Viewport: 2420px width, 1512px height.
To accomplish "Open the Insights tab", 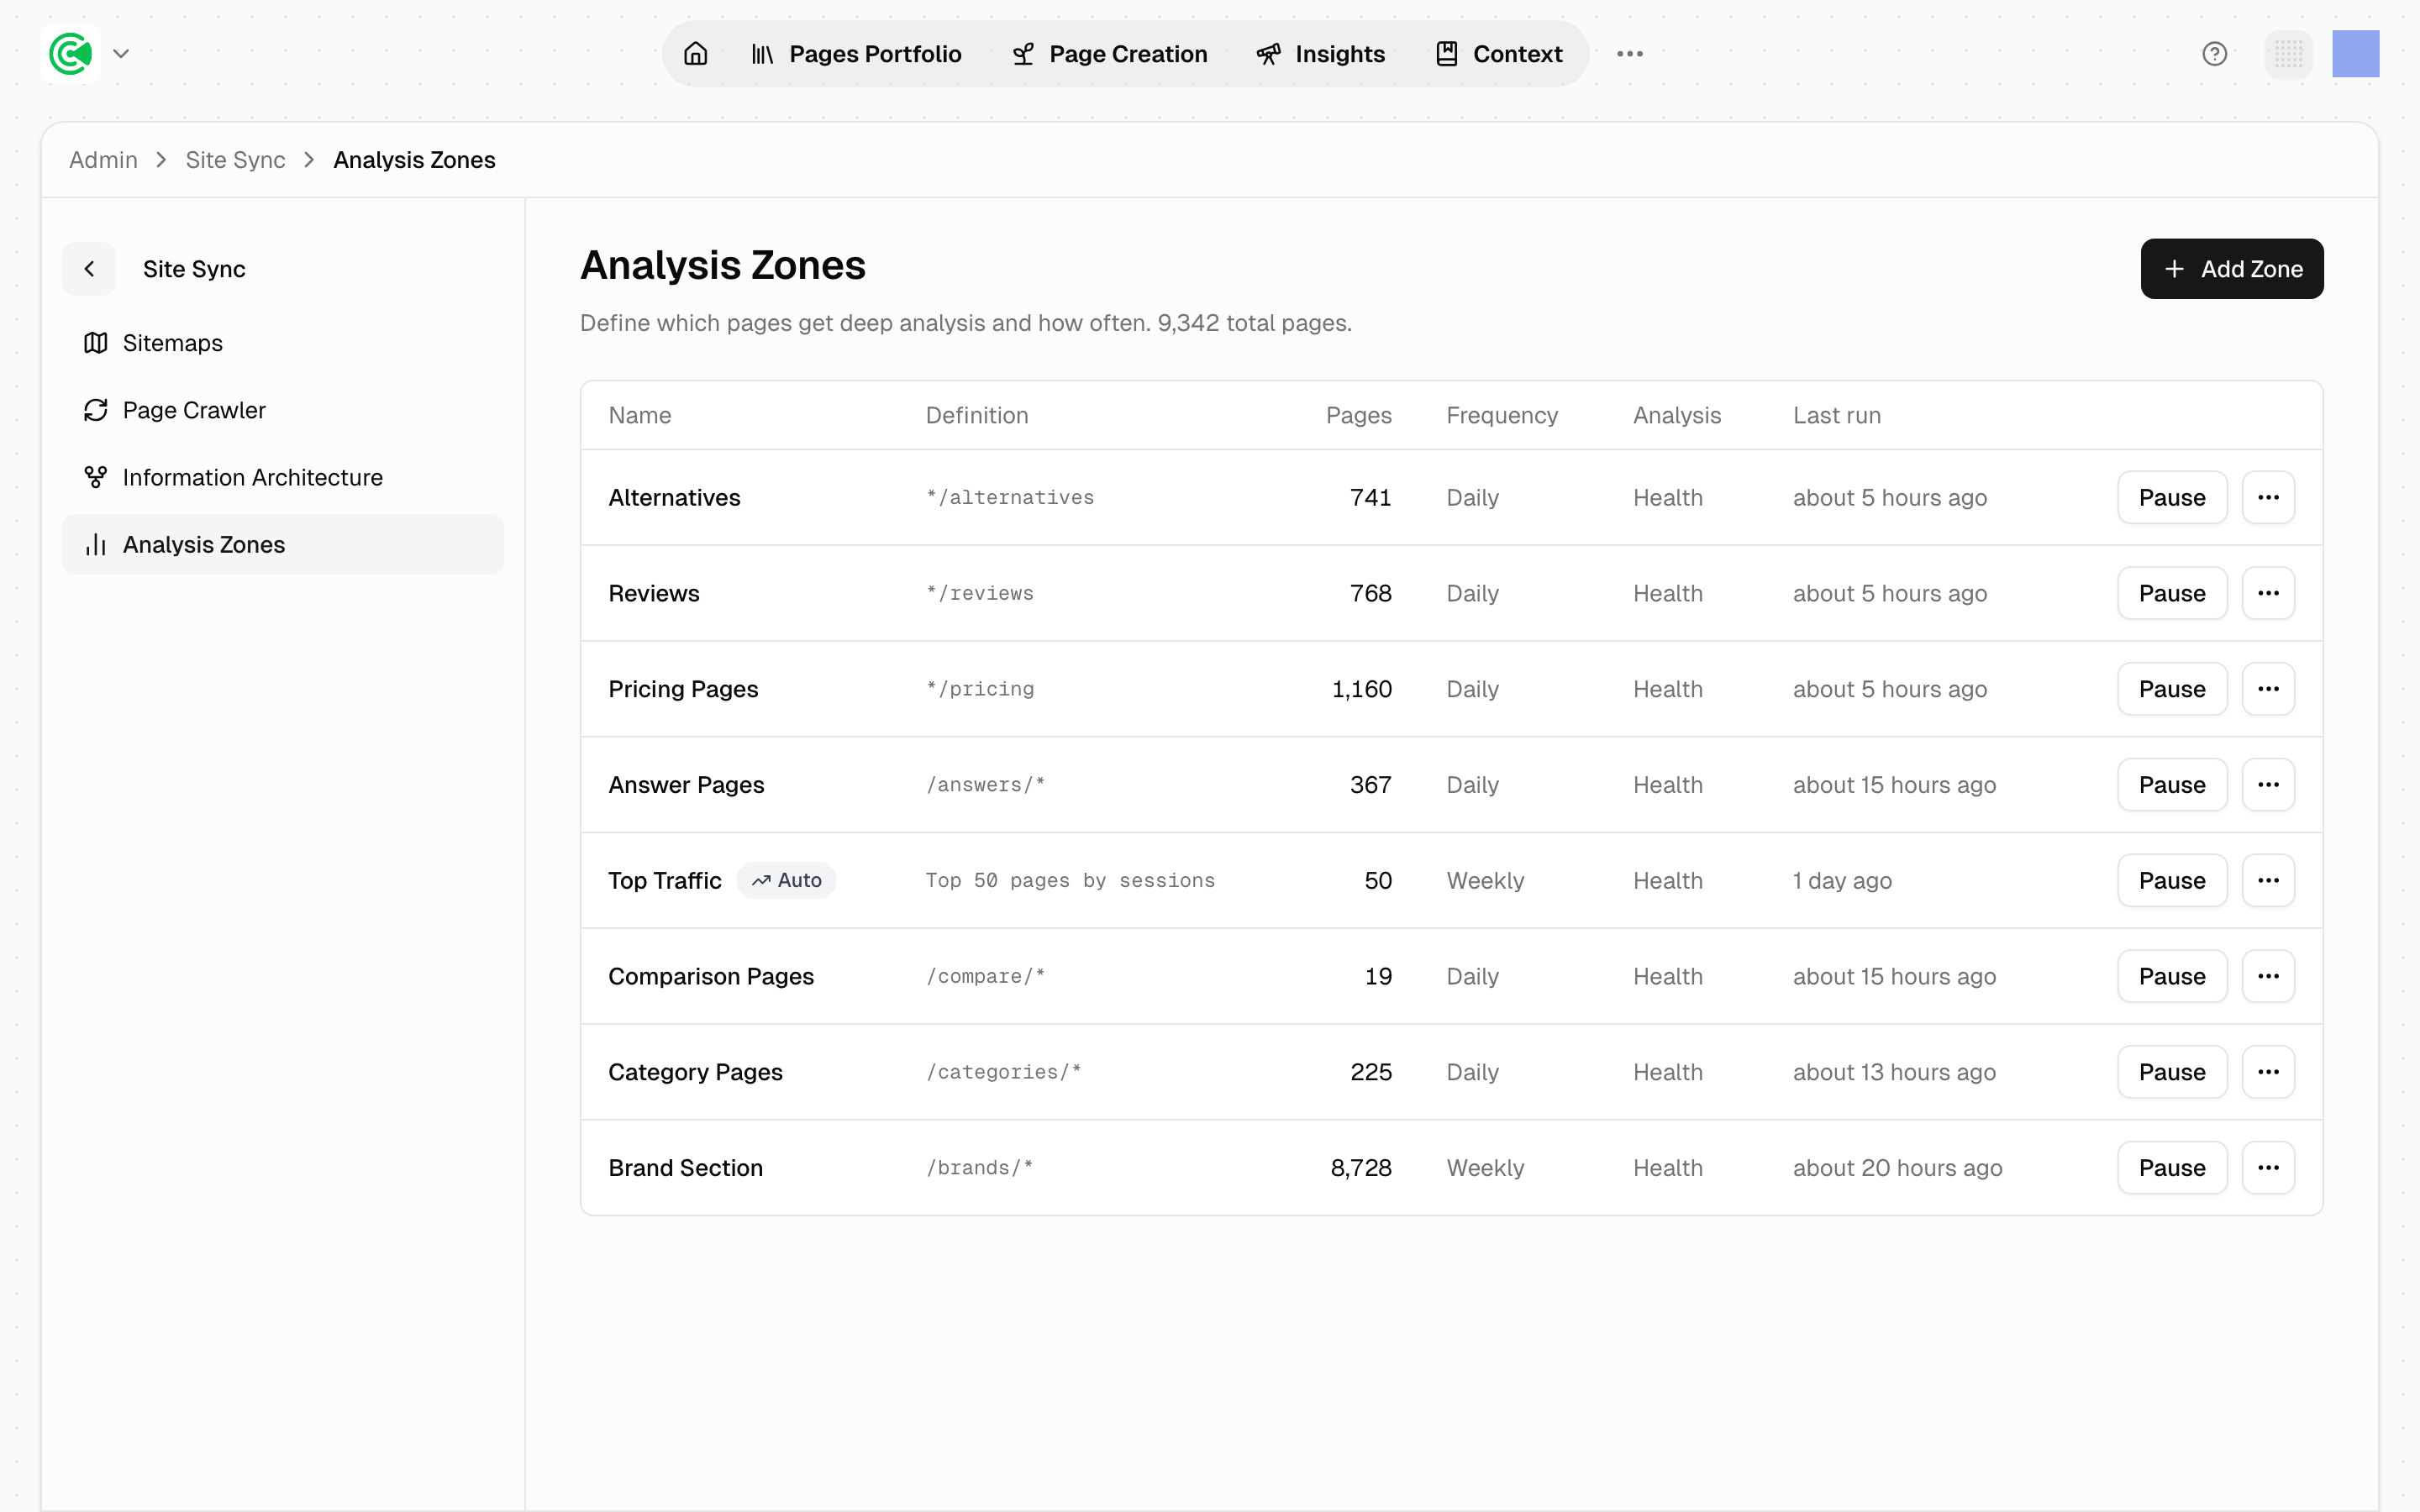I will tap(1320, 54).
